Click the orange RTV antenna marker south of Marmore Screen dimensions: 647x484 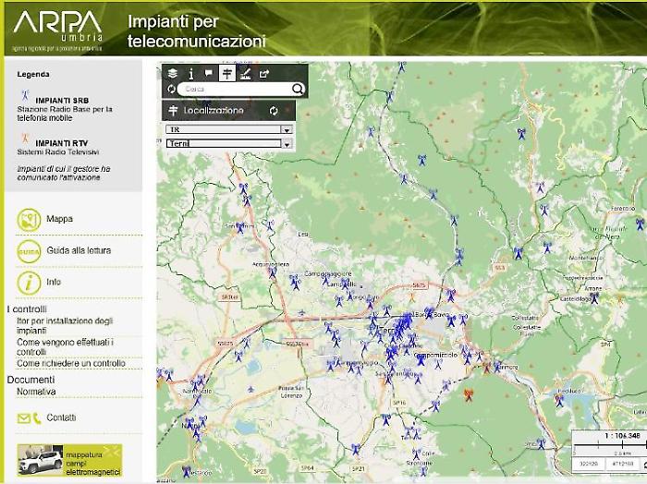pos(468,394)
